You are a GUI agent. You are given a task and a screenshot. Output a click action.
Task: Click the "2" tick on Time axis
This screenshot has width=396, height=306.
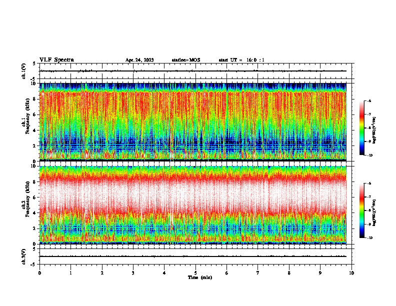click(102, 273)
